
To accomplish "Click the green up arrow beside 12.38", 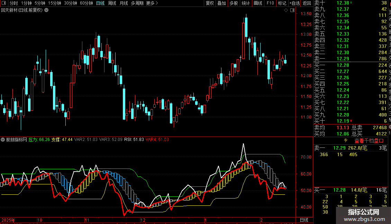I will point(351,3).
